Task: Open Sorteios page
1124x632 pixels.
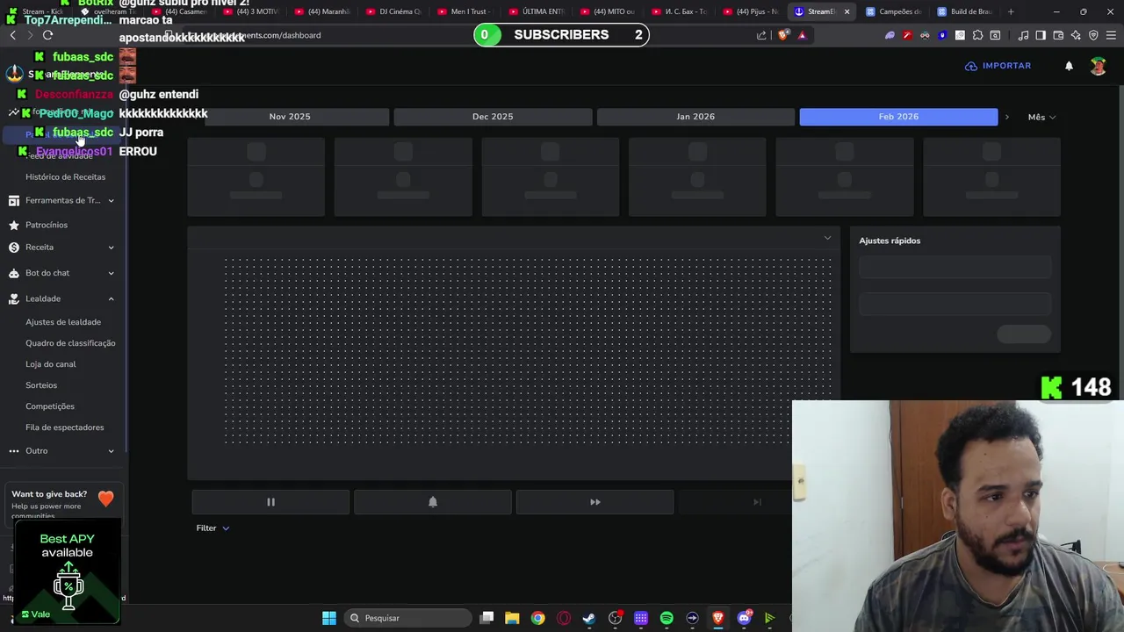Action: [x=41, y=385]
